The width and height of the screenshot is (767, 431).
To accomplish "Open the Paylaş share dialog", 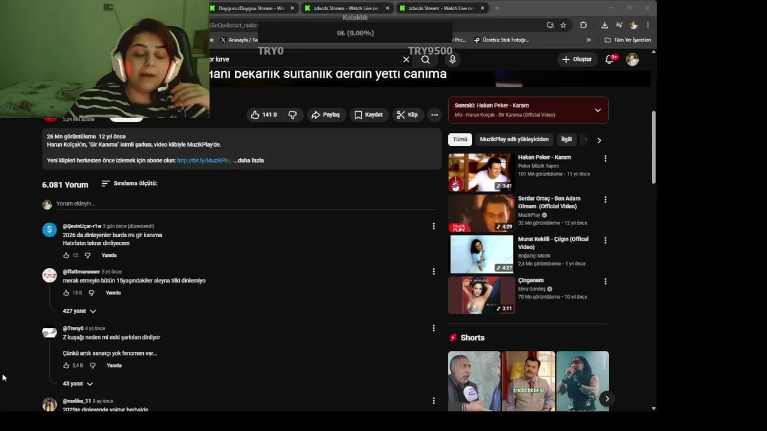I will tap(325, 115).
